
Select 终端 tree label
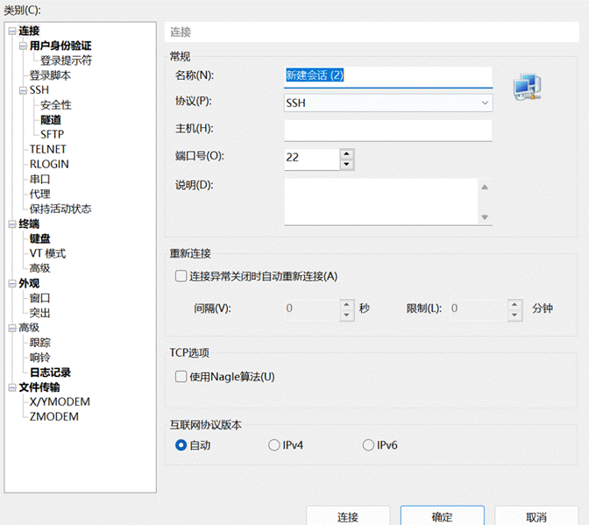coord(29,223)
